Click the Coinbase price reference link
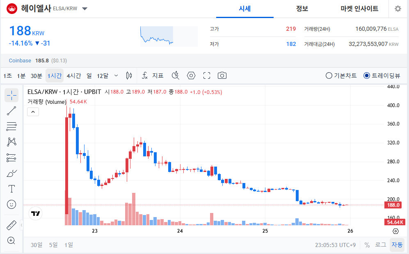This screenshot has width=409, height=254. pos(20,60)
